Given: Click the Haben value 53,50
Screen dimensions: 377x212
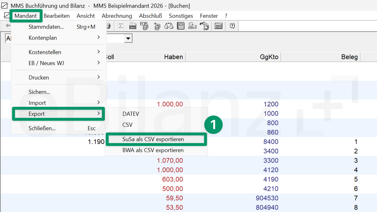Looking at the screenshot, I should pyautogui.click(x=175, y=208).
